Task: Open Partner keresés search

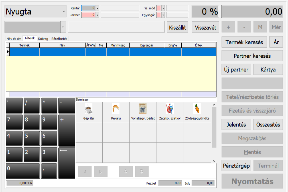Action: pos(252,56)
